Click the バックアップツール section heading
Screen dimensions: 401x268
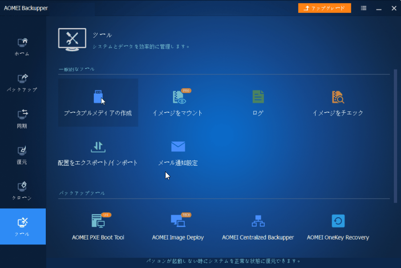tap(82, 193)
